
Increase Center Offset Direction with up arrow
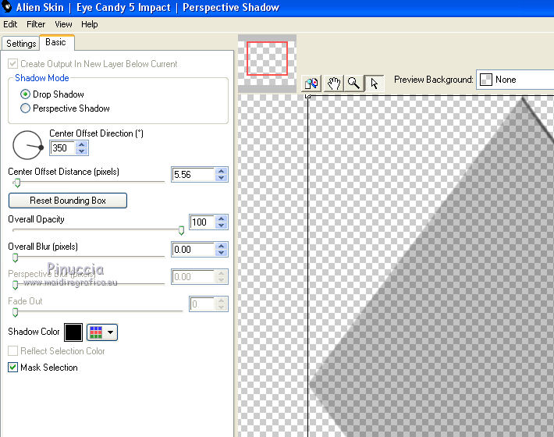(82, 144)
